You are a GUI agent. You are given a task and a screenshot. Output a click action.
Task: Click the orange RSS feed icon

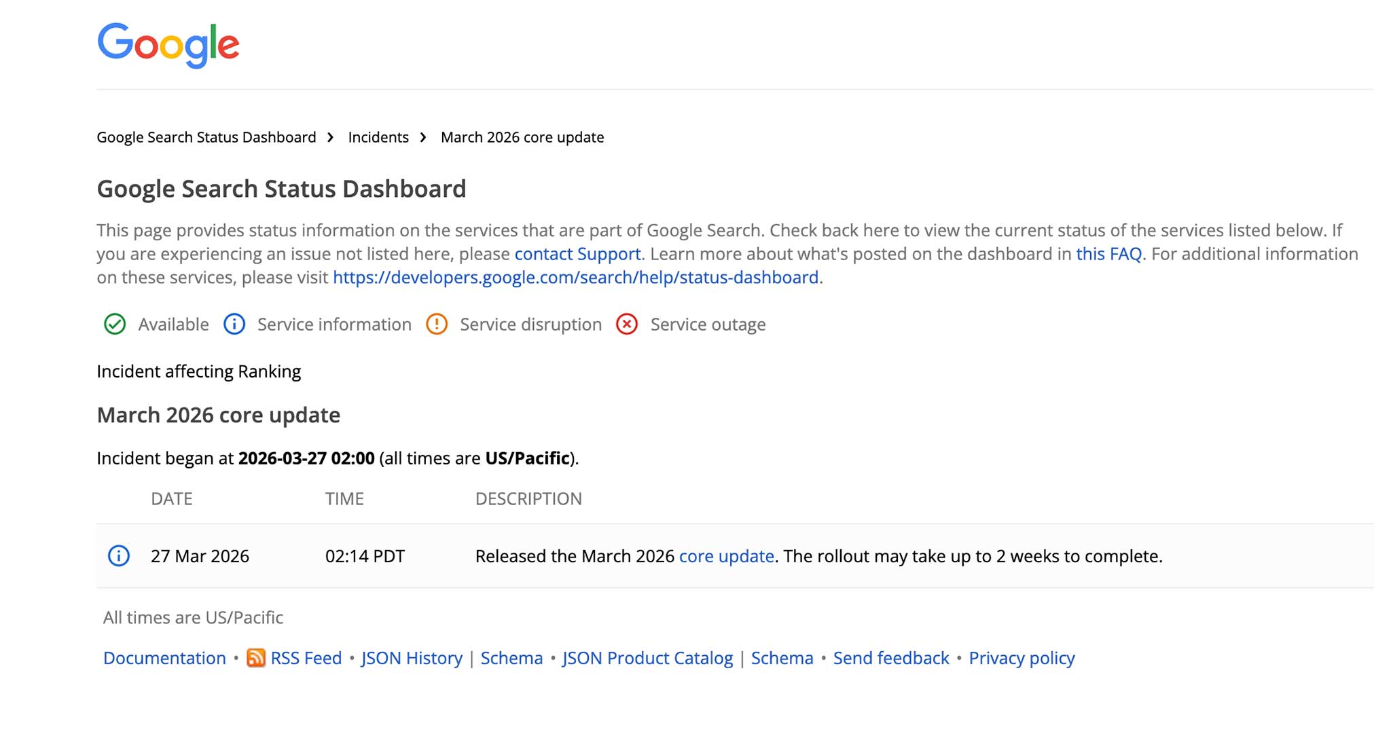coord(256,658)
